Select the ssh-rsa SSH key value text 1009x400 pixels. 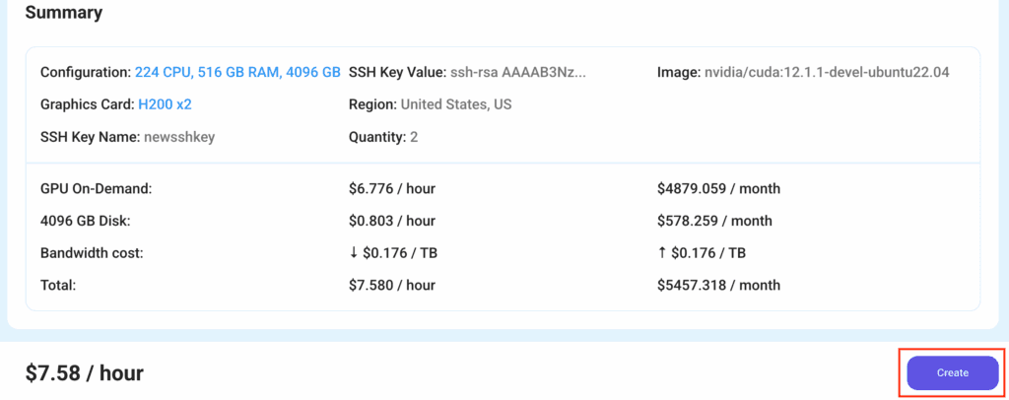pyautogui.click(x=517, y=72)
